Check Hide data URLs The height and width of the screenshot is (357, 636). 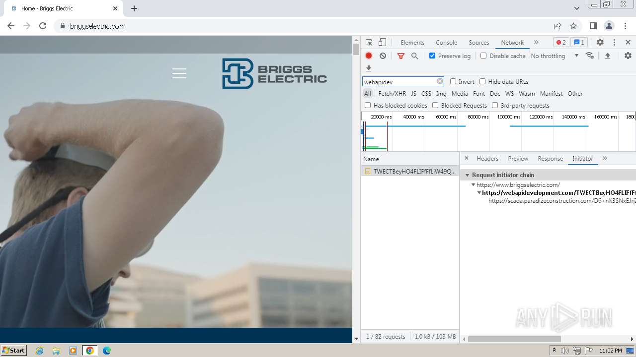[482, 81]
